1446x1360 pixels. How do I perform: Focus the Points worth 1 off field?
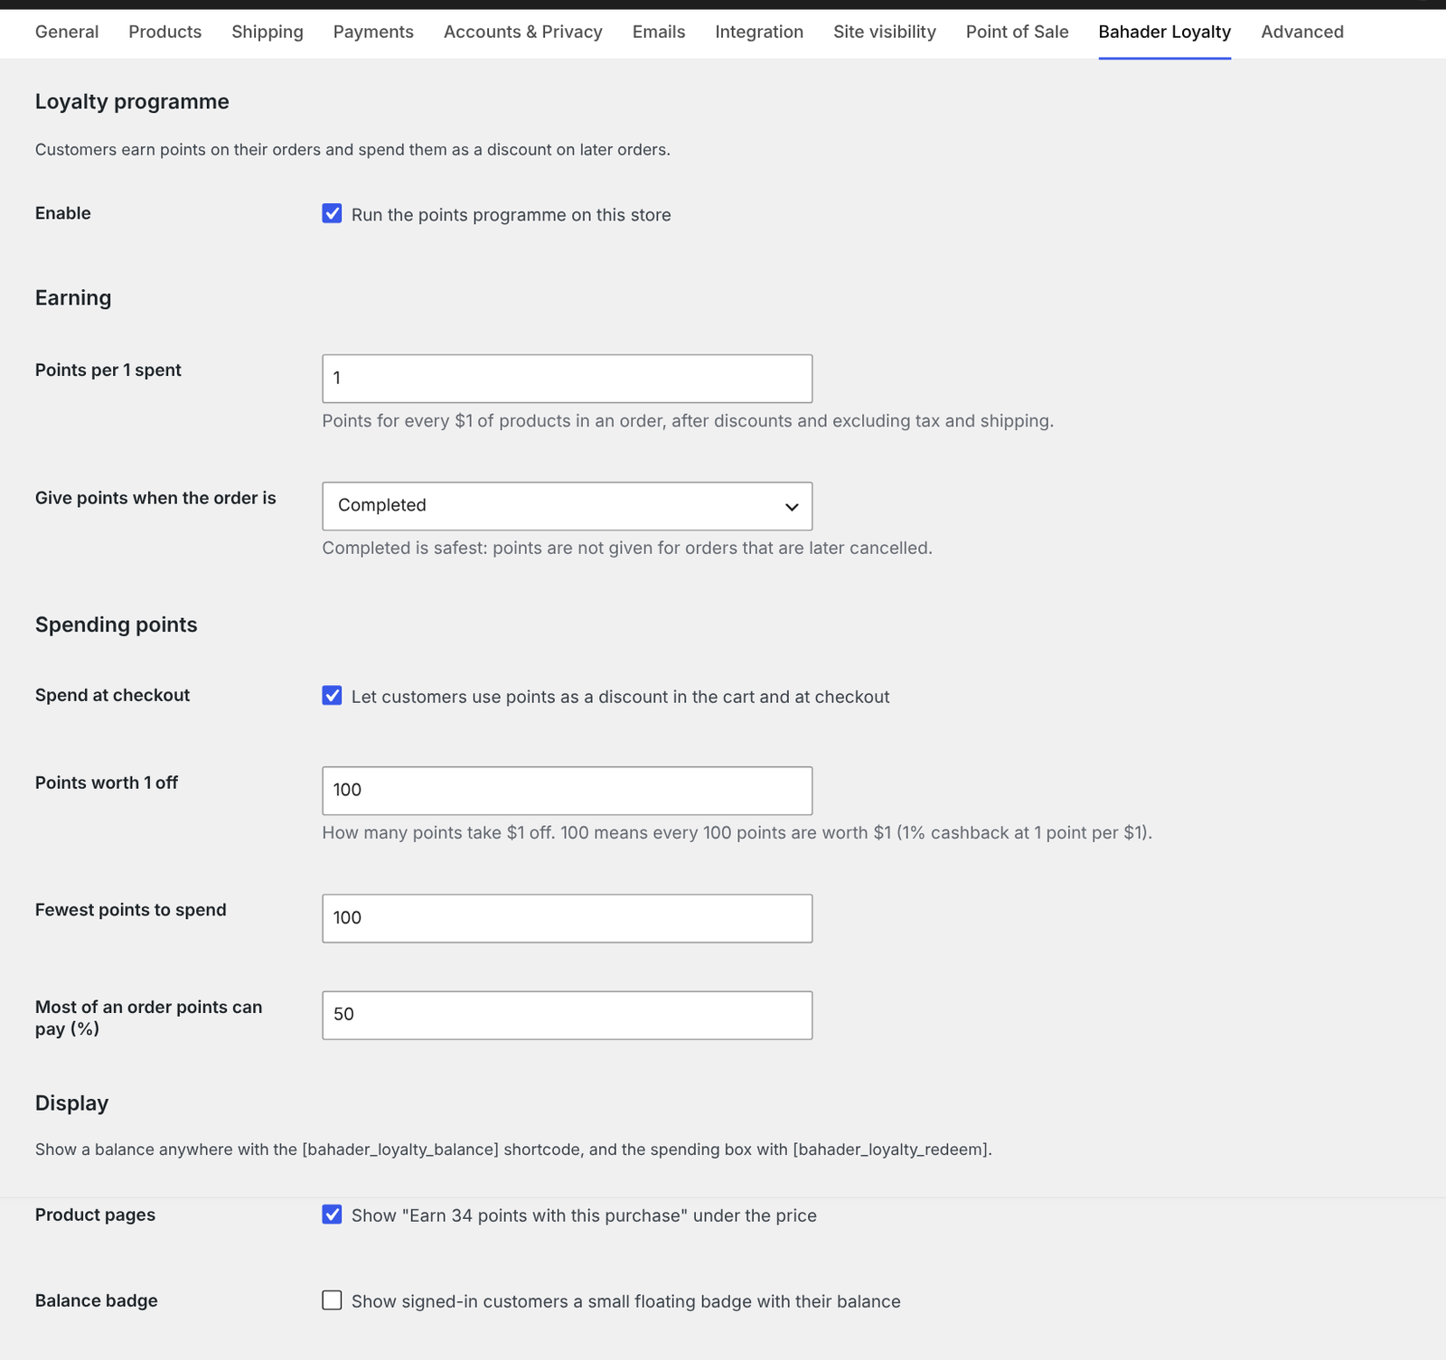pos(567,791)
